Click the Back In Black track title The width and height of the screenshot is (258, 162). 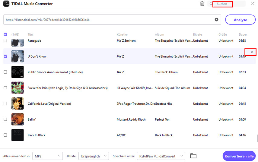tap(37, 135)
